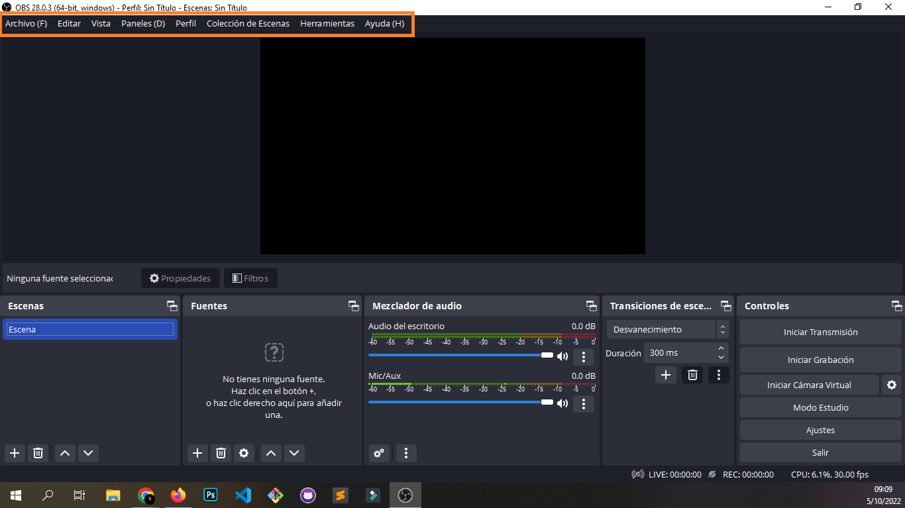Viewport: 905px width, 508px height.
Task: Open the Herramientas menu
Action: click(327, 23)
